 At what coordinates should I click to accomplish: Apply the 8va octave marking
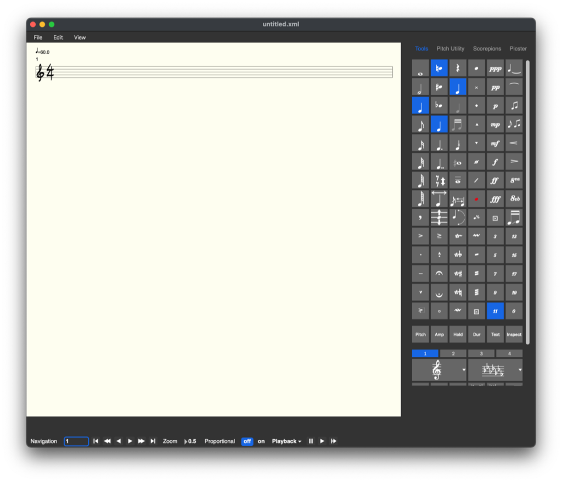click(x=514, y=180)
